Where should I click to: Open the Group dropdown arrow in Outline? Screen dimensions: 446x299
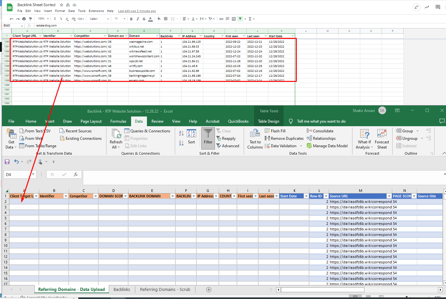pos(418,131)
